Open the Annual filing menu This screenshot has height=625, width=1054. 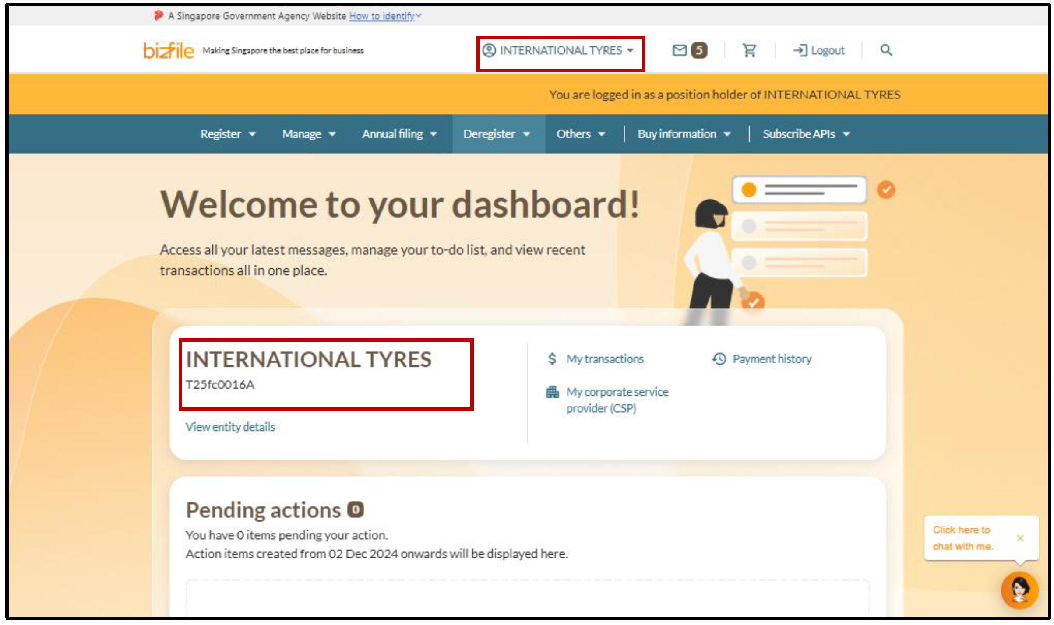tap(399, 134)
